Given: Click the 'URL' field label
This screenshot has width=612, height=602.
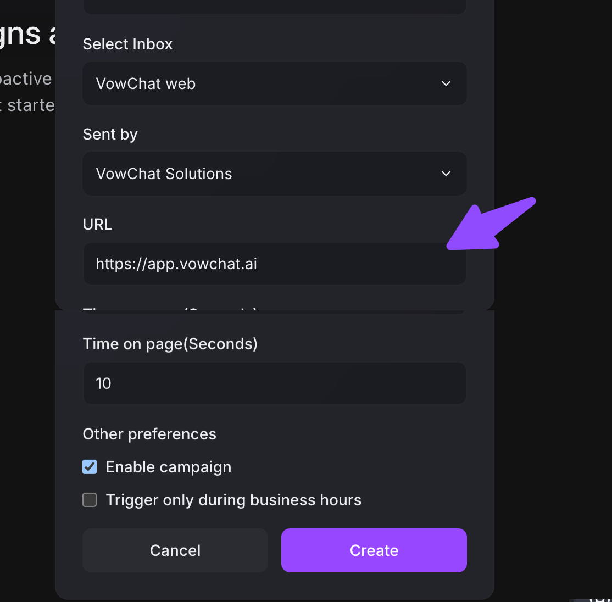Looking at the screenshot, I should coord(97,224).
